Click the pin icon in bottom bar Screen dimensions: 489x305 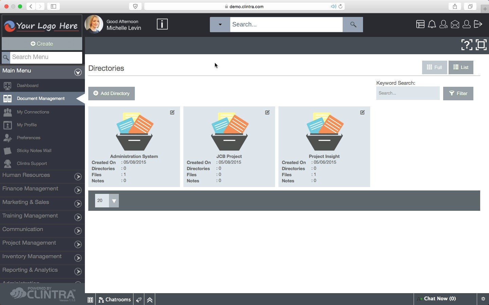pyautogui.click(x=139, y=300)
